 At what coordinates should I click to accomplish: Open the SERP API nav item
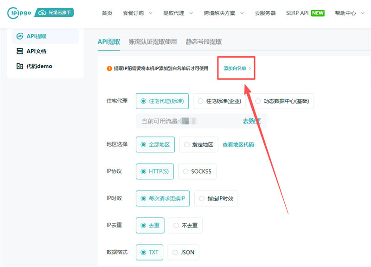point(297,13)
